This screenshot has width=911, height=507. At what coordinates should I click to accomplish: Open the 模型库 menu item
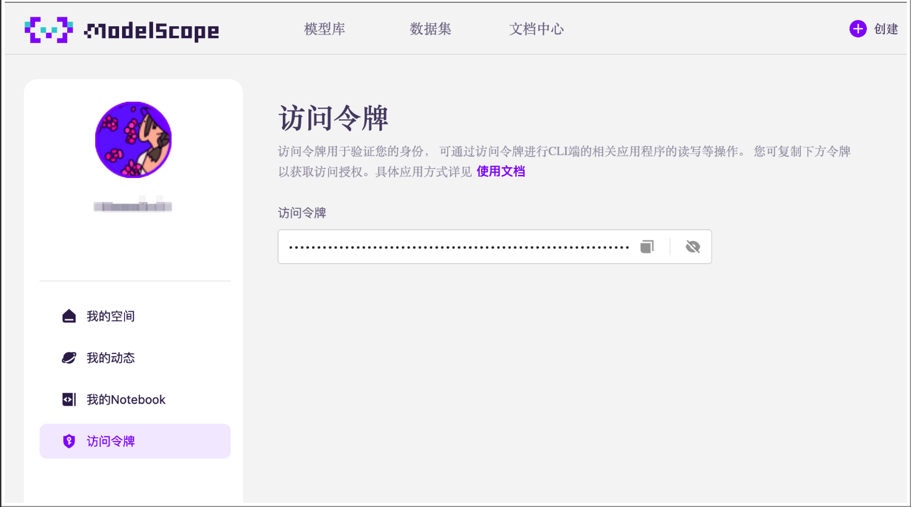[x=325, y=29]
